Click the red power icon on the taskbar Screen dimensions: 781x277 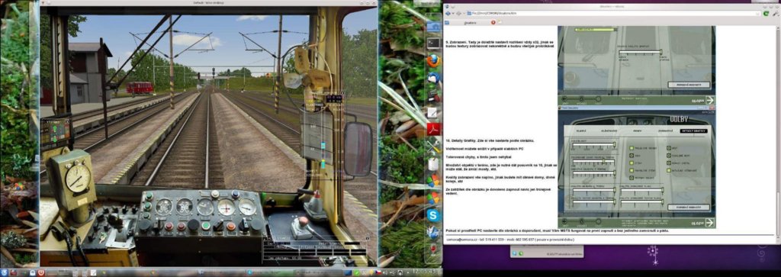[41, 273]
